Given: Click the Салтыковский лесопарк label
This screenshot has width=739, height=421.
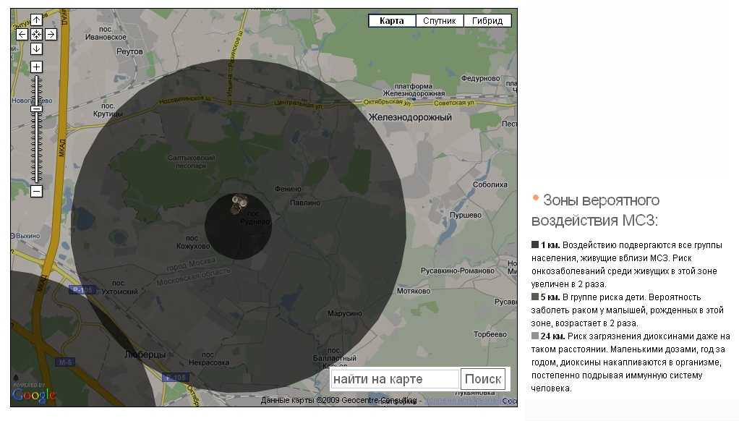Looking at the screenshot, I should pyautogui.click(x=191, y=162).
